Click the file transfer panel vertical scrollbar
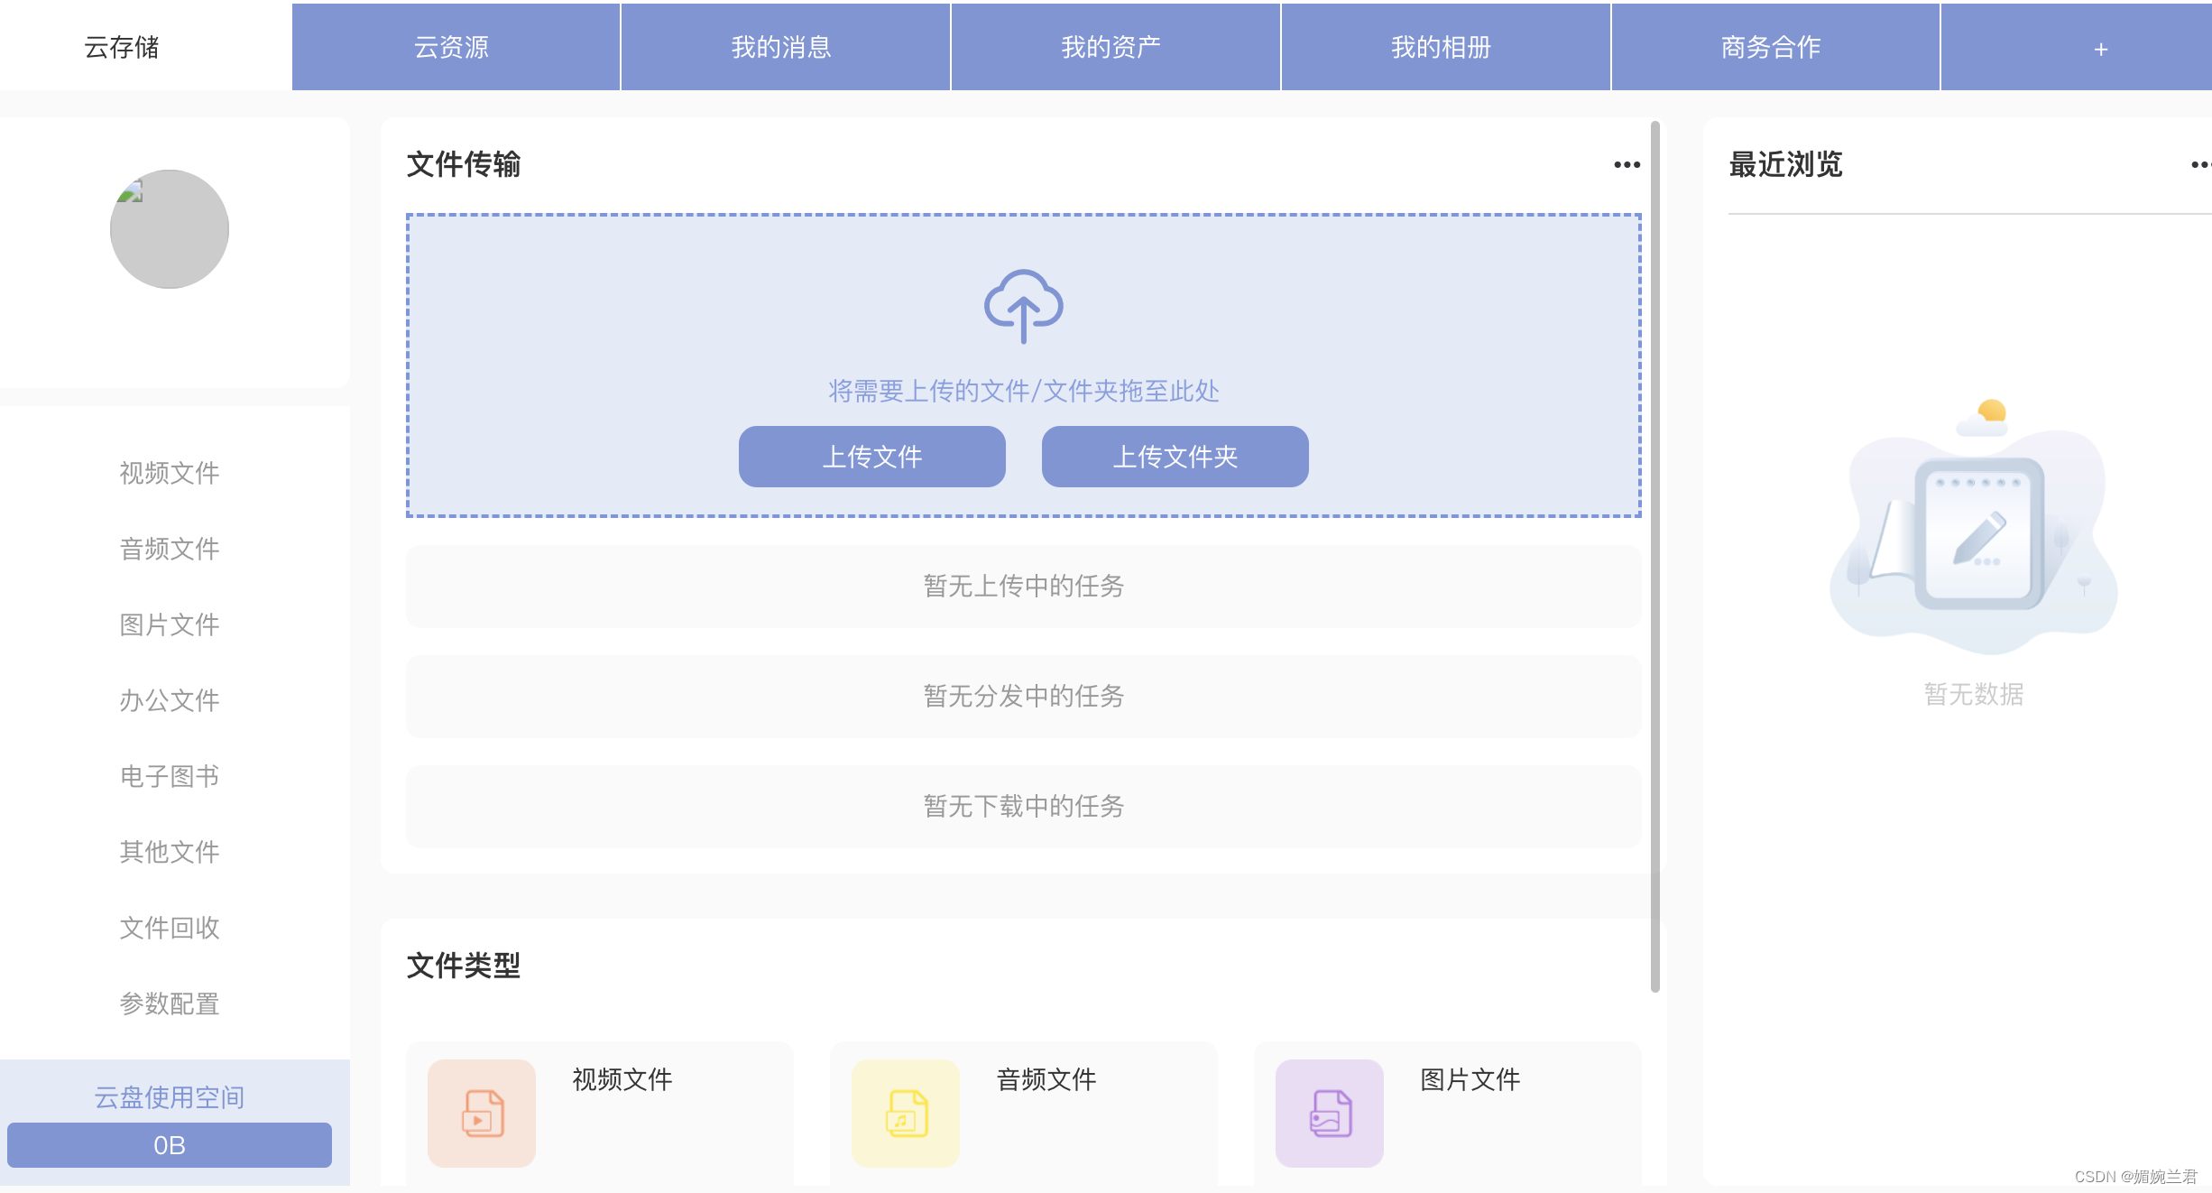This screenshot has height=1193, width=2212. click(1655, 555)
